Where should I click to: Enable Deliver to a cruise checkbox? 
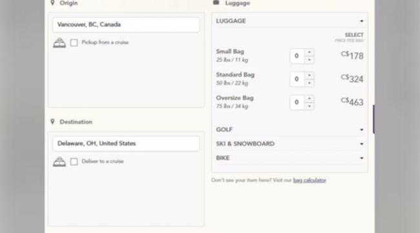pyautogui.click(x=74, y=161)
